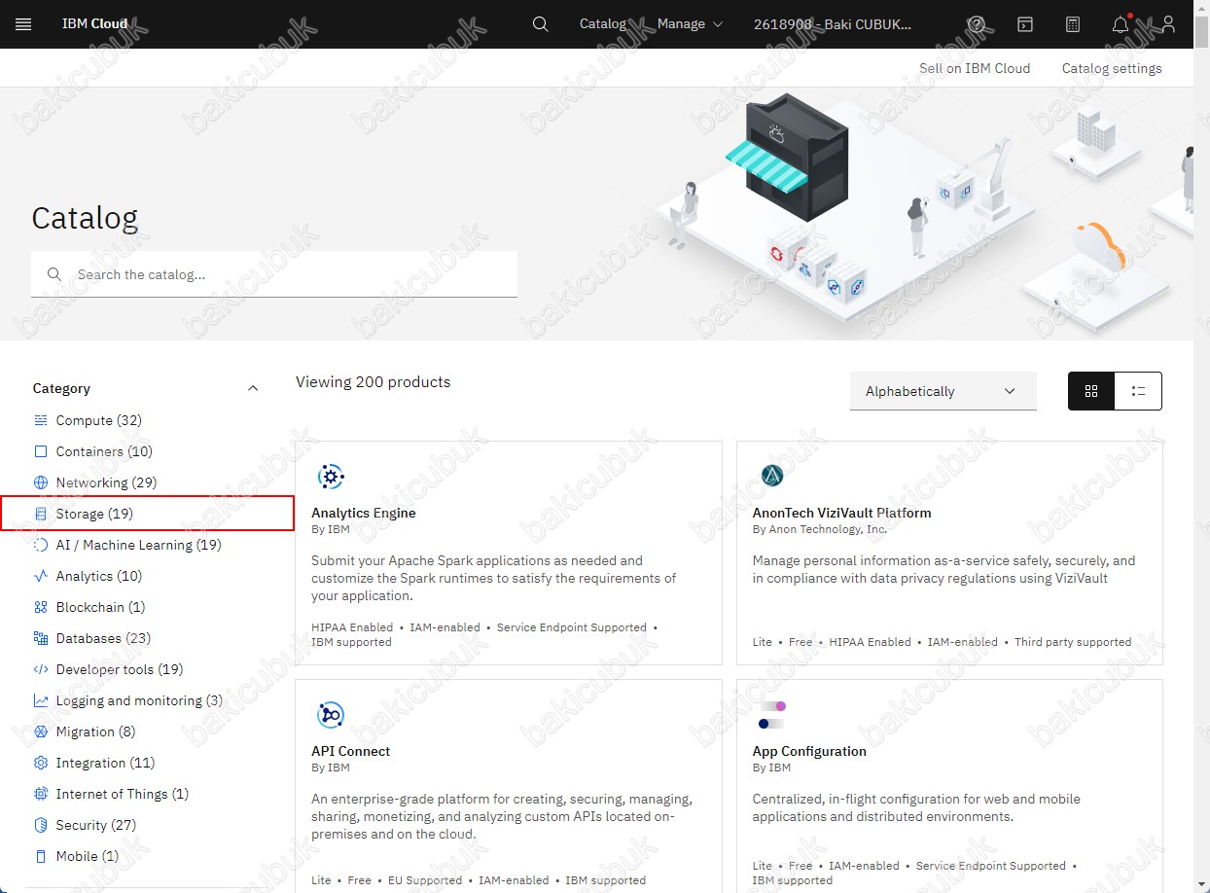Filter by AI / Machine Learning (19)
This screenshot has height=893, width=1210.
pos(139,545)
